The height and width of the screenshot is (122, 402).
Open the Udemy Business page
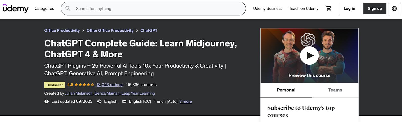[268, 9]
